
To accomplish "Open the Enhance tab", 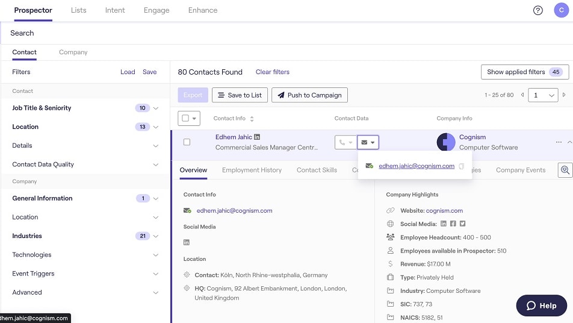I will point(203,10).
